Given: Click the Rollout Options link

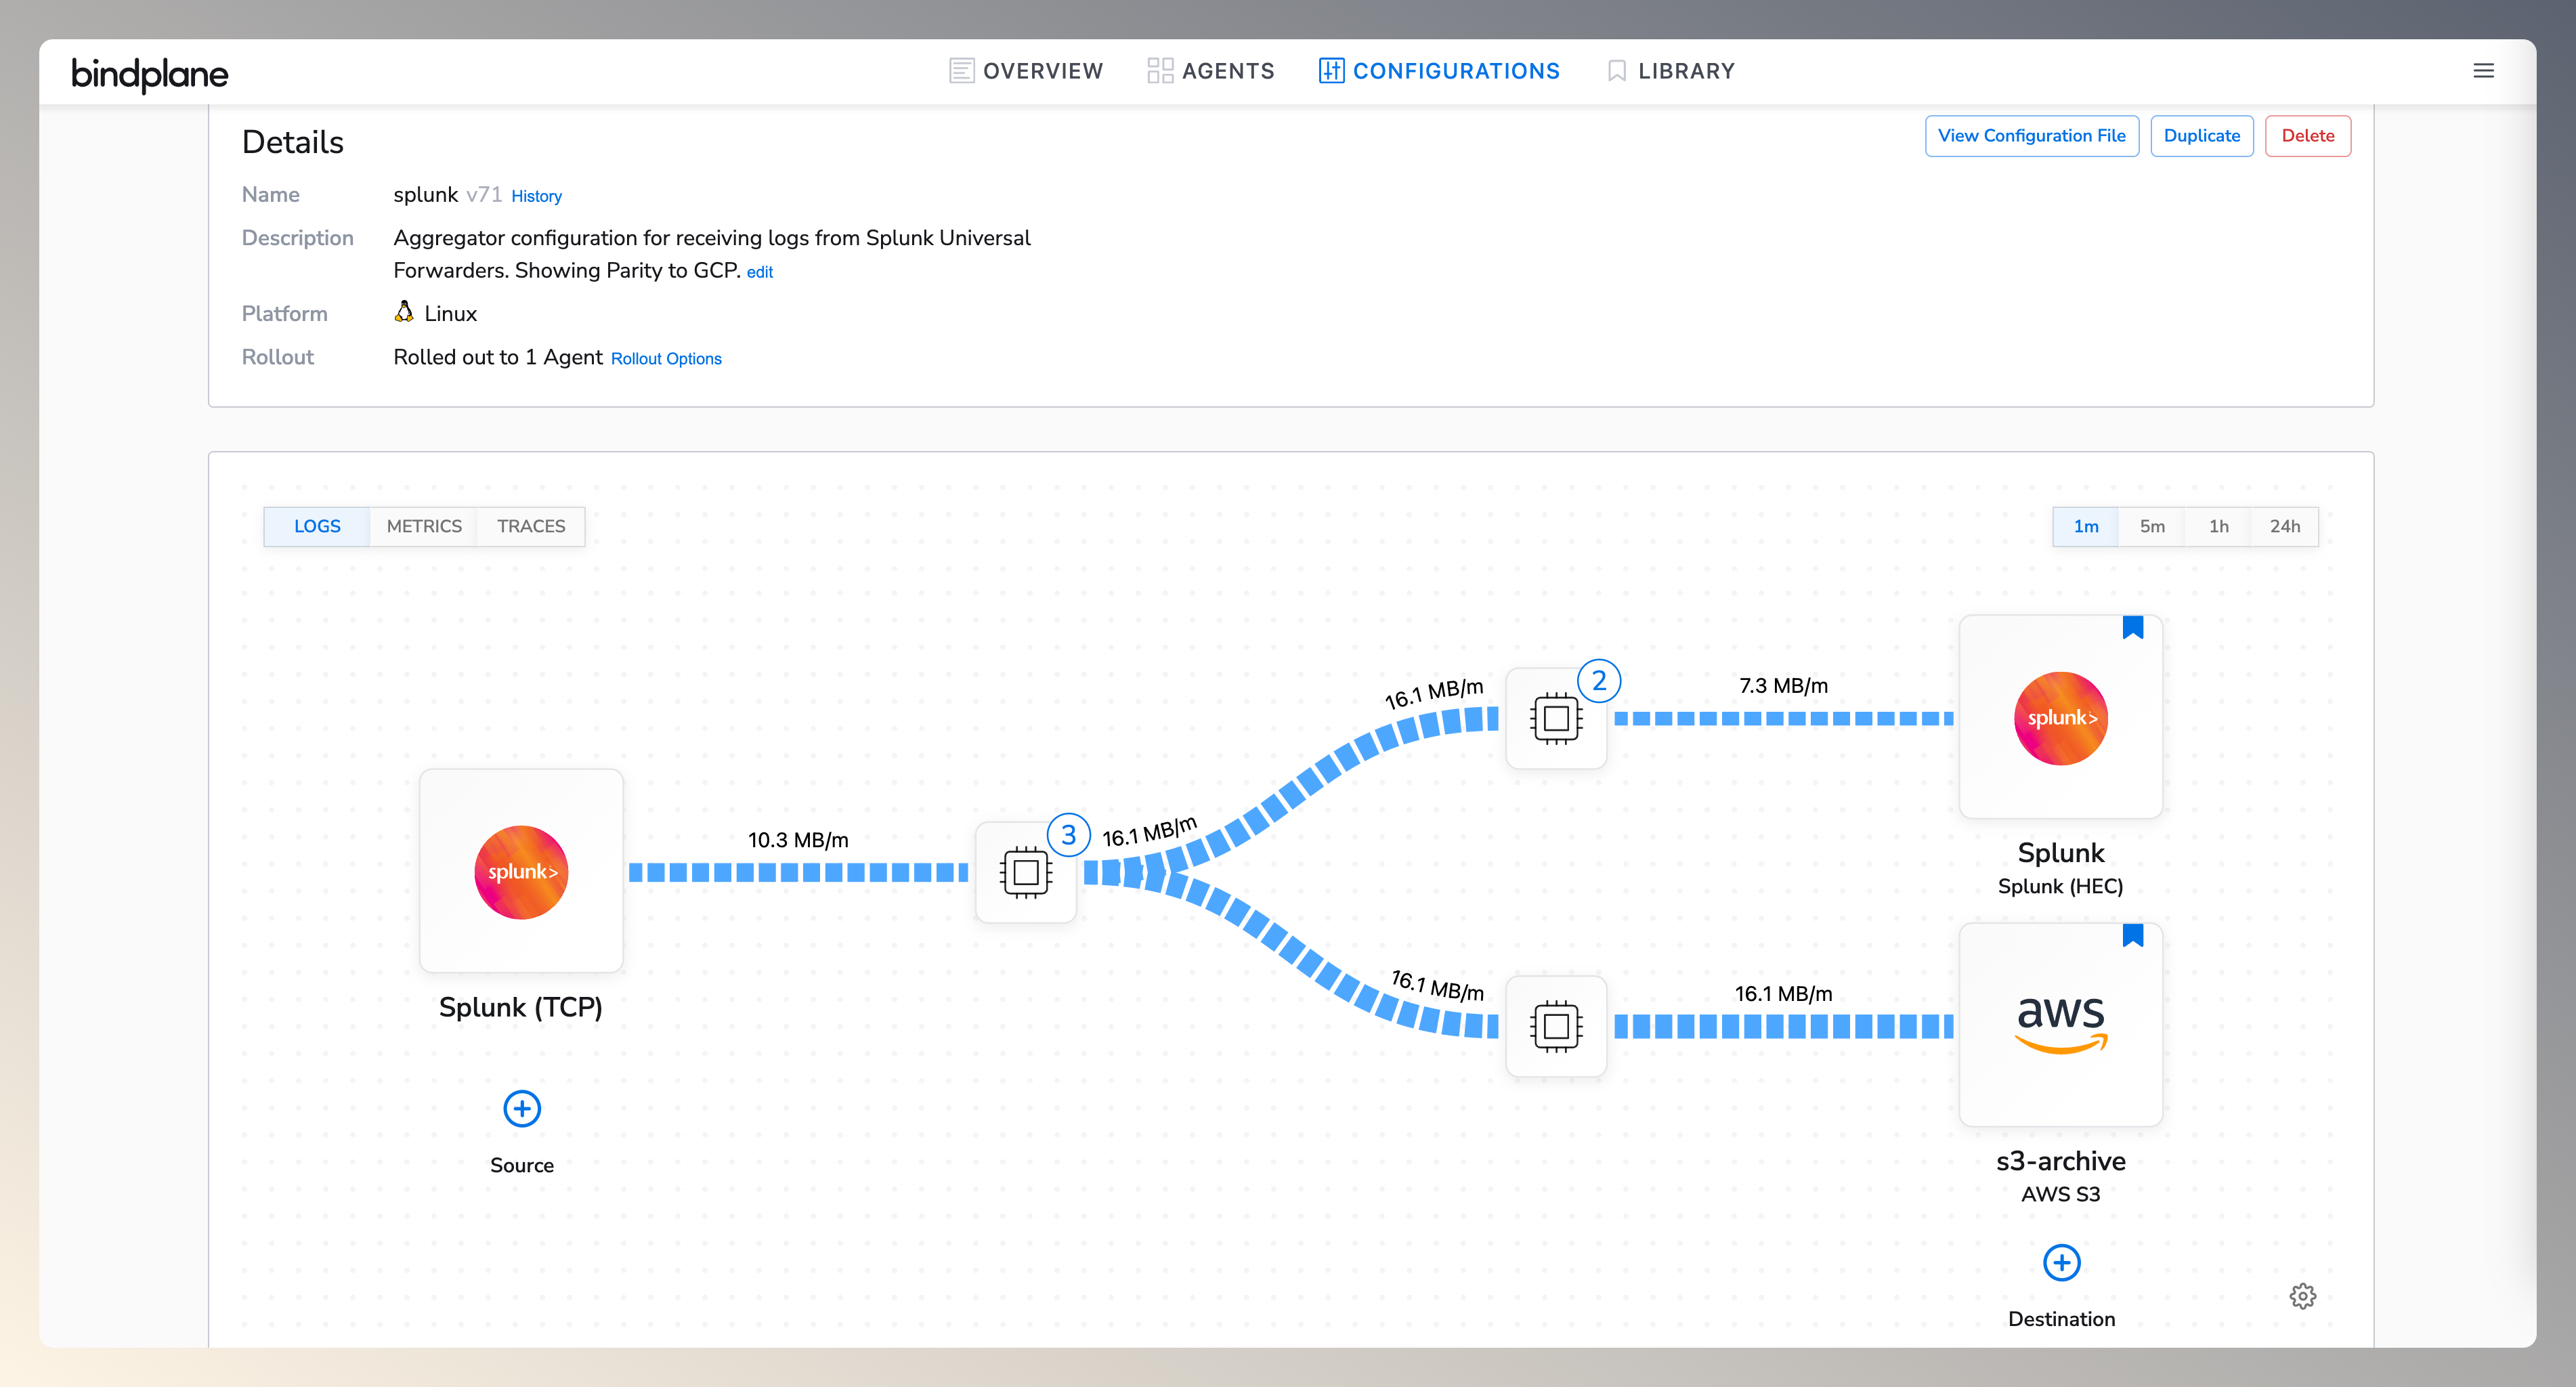Looking at the screenshot, I should tap(666, 359).
